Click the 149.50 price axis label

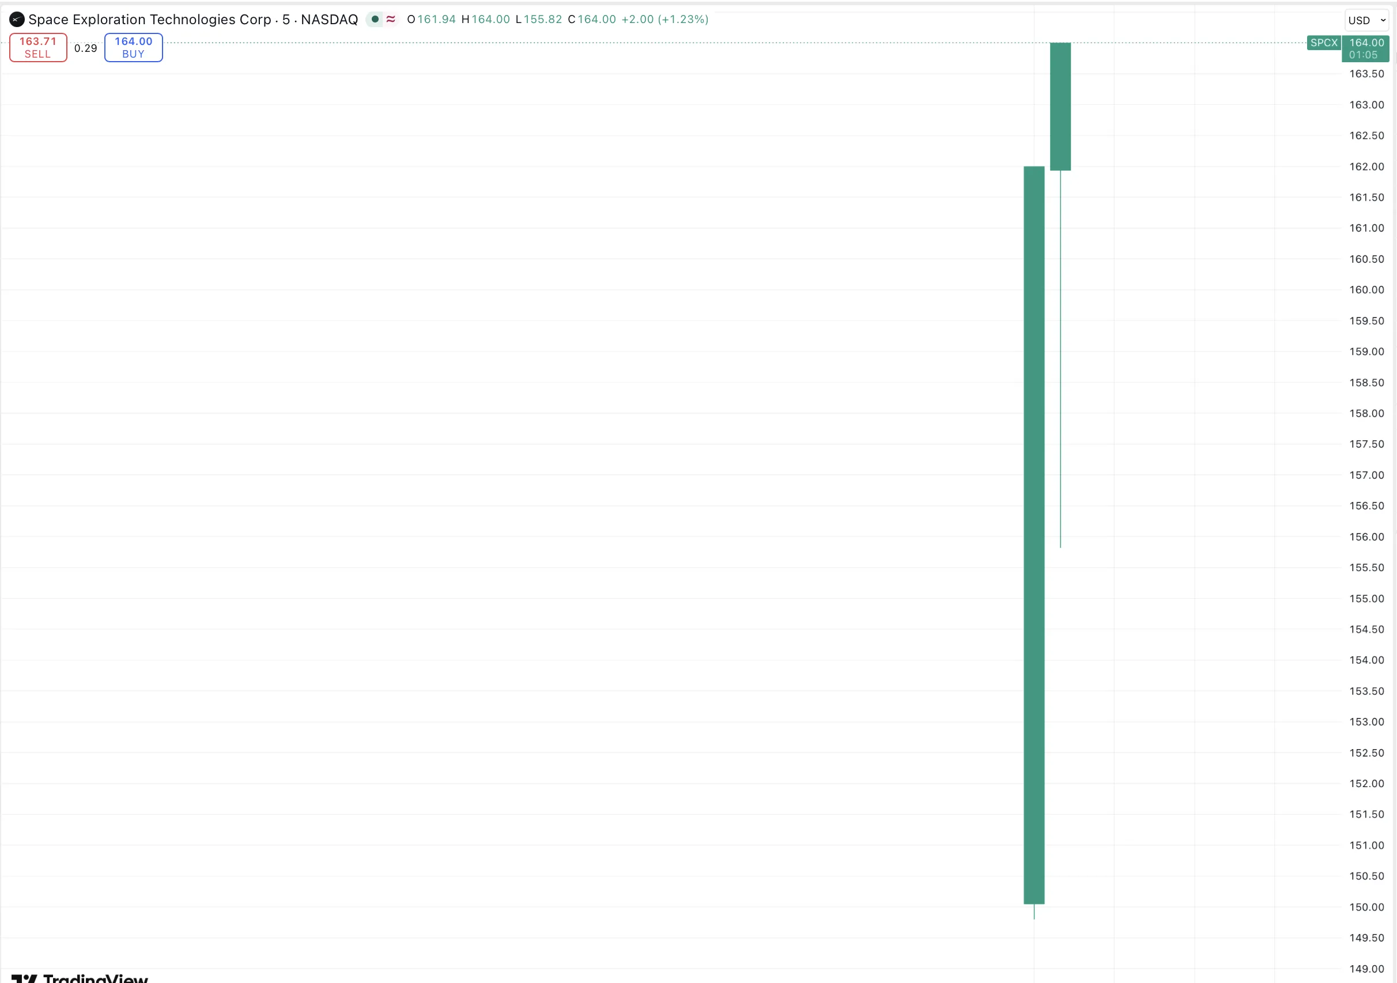tap(1366, 937)
